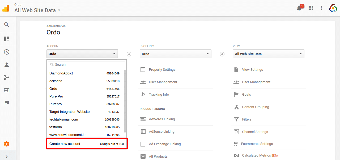Click arrow icon between Property and View
This screenshot has height=160, width=340.
(x=222, y=54)
